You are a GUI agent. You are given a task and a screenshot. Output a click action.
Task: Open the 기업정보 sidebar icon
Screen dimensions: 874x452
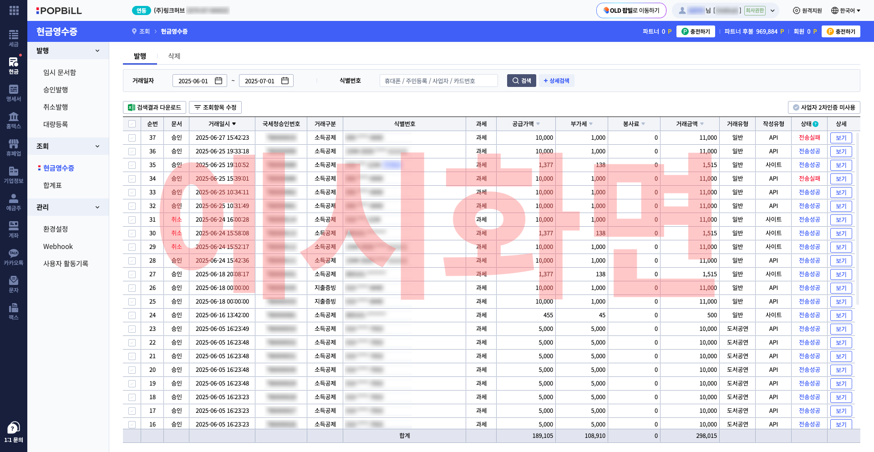(14, 175)
